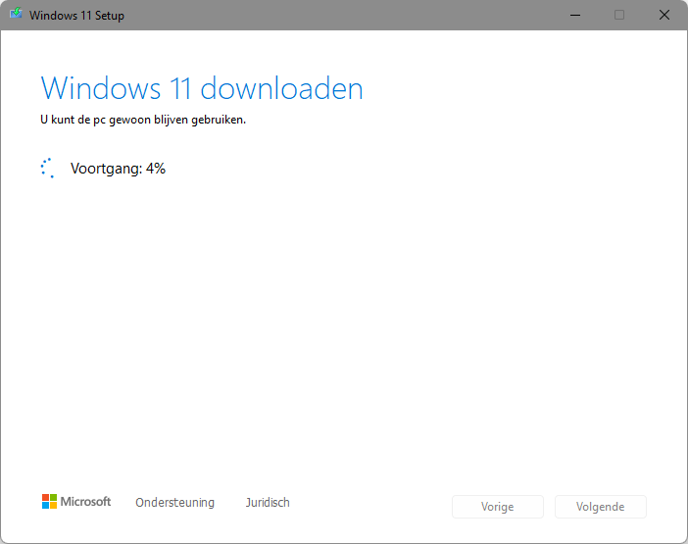Click the 'Voortgang: 4%' progress text
Viewport: 688px width, 544px height.
(118, 169)
